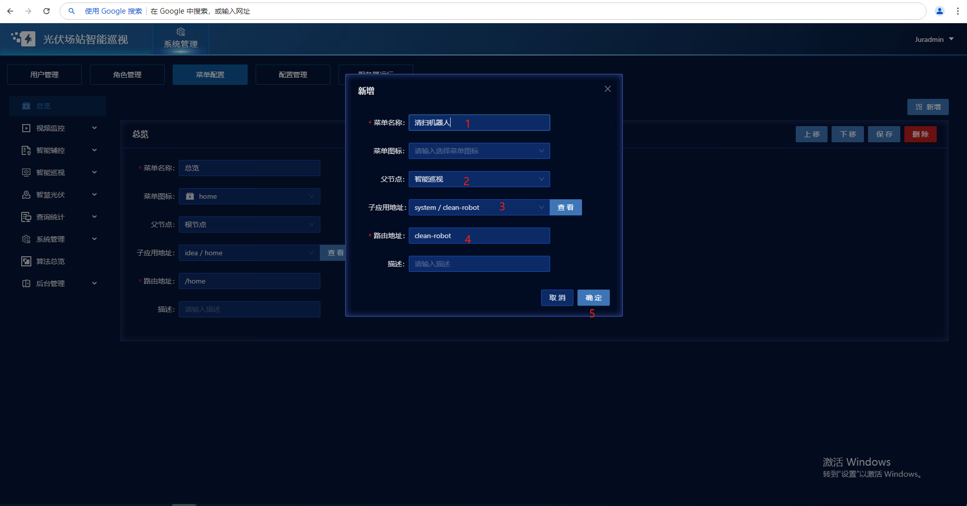Click background 路由地址 input showing /home
Screen dimensions: 967x506
(250, 281)
